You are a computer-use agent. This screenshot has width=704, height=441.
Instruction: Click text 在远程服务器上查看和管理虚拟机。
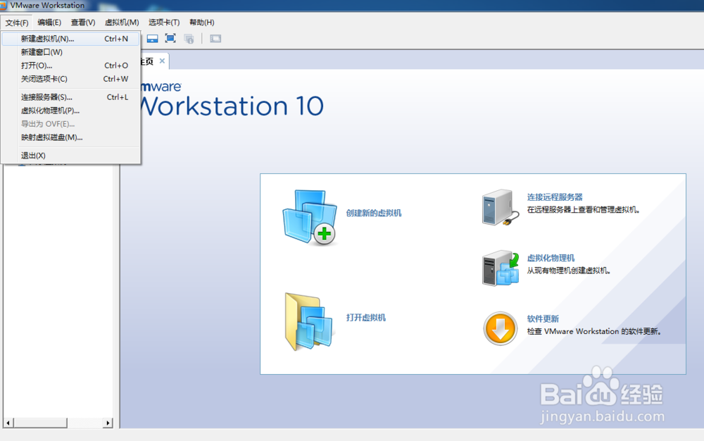(x=583, y=210)
